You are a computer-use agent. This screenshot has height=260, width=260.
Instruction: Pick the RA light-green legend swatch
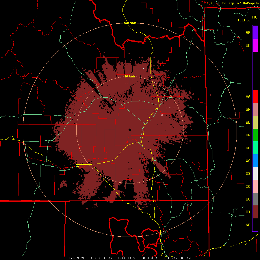255,148
